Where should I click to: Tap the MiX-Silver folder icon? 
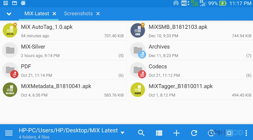[10, 50]
